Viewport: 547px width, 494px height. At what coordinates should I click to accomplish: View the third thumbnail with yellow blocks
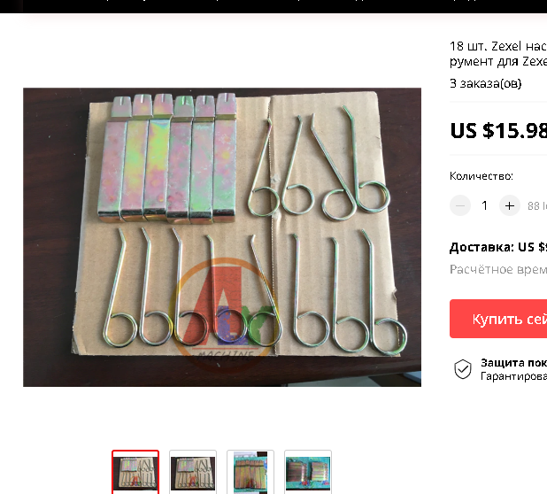click(250, 472)
